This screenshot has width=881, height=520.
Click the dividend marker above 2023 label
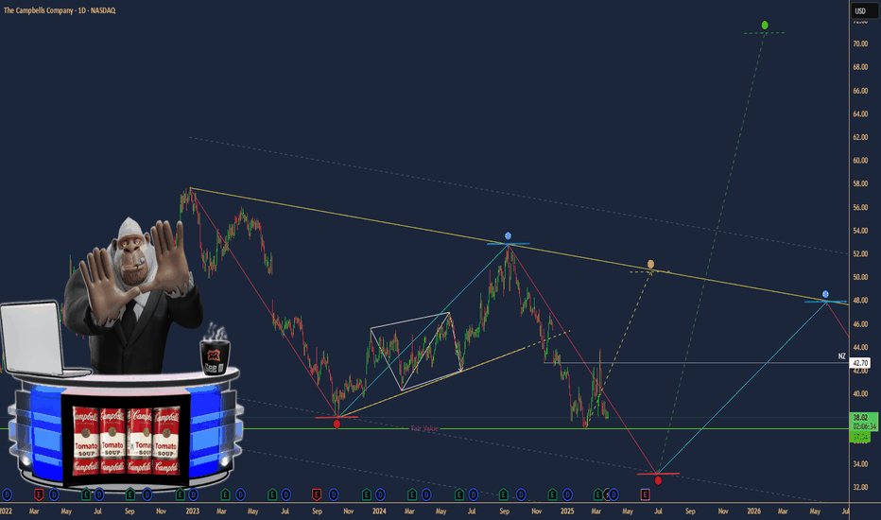click(193, 494)
